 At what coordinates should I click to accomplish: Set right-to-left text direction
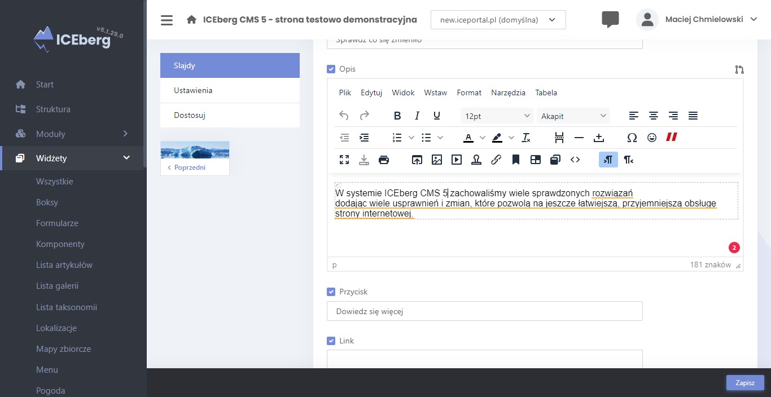click(x=628, y=160)
